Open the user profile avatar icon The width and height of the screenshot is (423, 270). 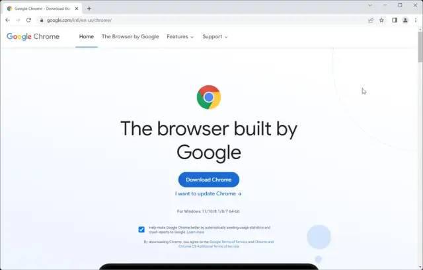click(405, 20)
